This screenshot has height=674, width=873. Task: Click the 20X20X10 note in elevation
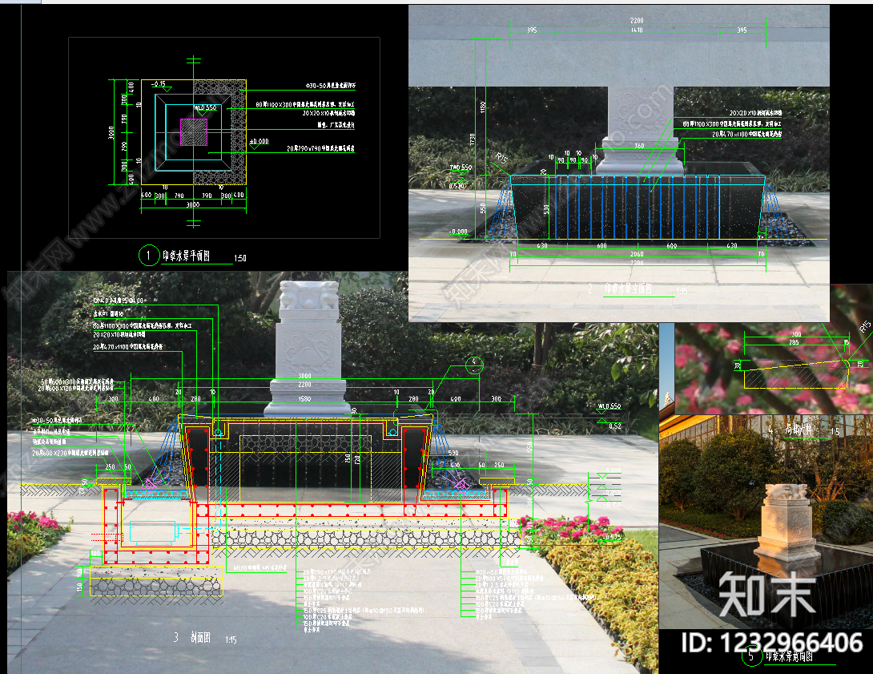[x=755, y=113]
